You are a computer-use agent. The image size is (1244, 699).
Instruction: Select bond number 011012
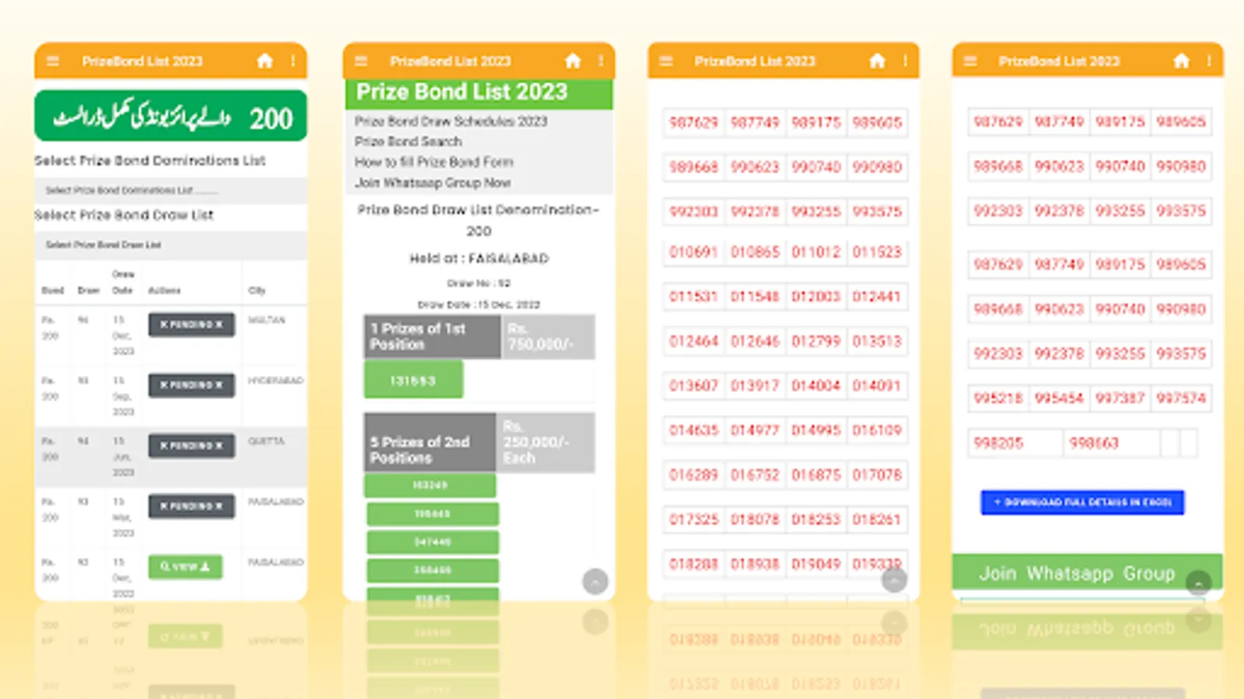tap(816, 252)
